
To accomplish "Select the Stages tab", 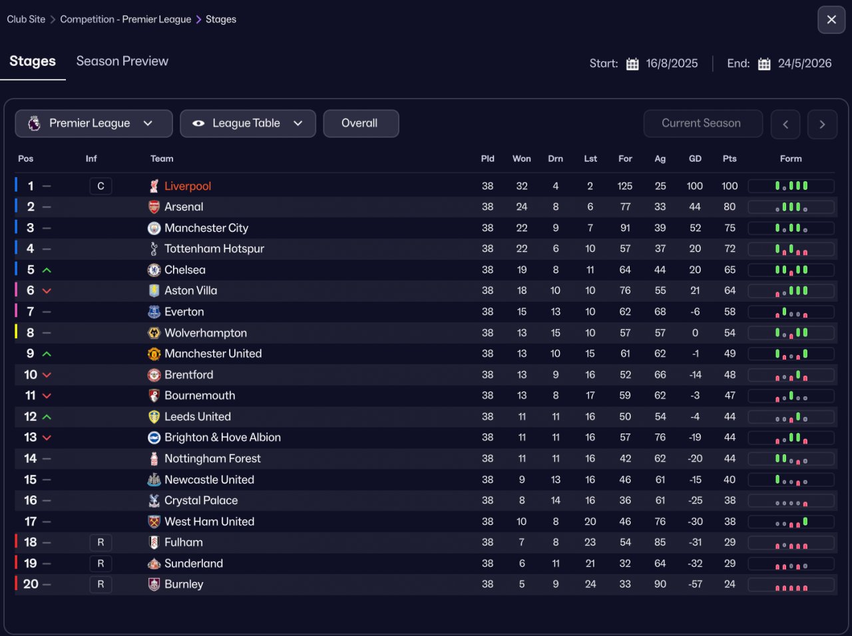I will pyautogui.click(x=33, y=61).
